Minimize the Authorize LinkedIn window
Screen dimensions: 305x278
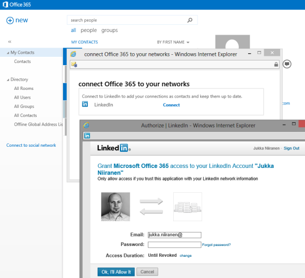284,125
